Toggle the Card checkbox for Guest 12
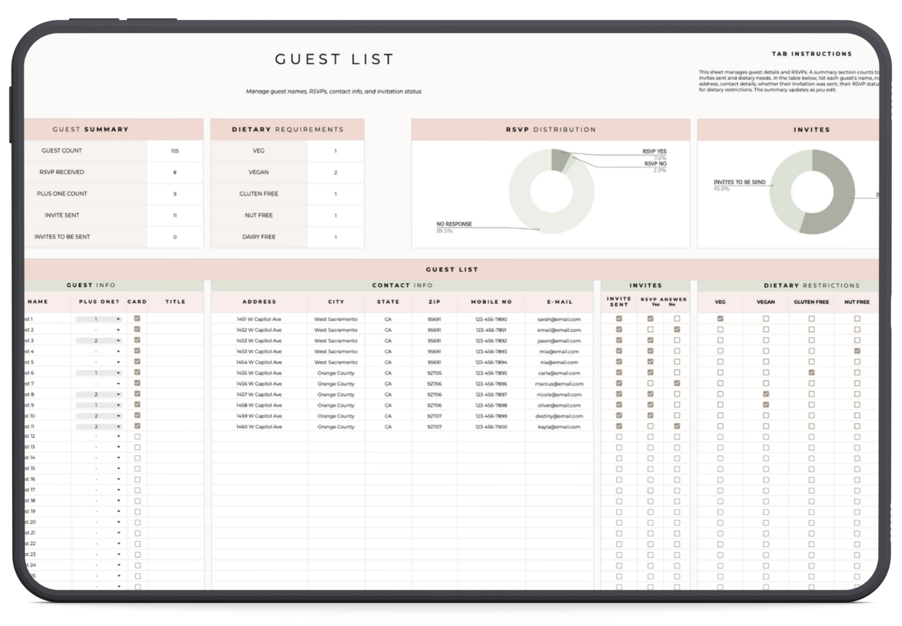The image size is (902, 626). click(x=137, y=437)
